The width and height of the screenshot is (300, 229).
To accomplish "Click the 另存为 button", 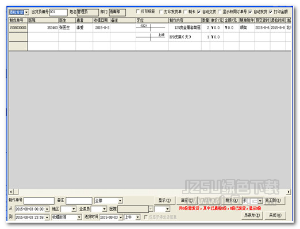I will (x=252, y=215).
